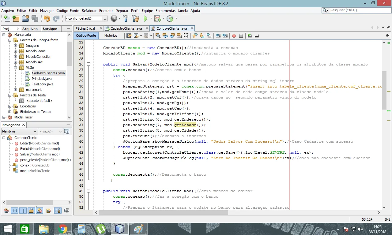Open the Profile Project dropdown arrow

click(x=176, y=19)
